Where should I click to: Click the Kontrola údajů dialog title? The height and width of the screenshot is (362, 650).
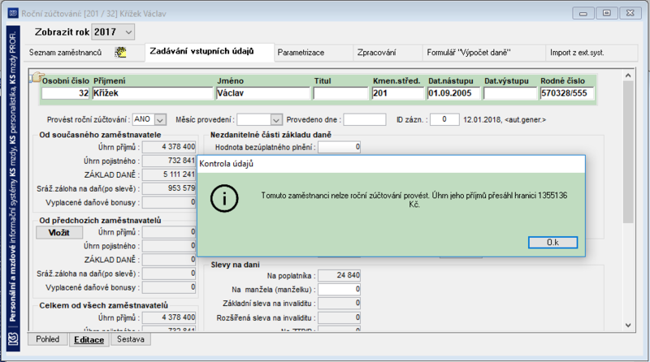pyautogui.click(x=227, y=164)
